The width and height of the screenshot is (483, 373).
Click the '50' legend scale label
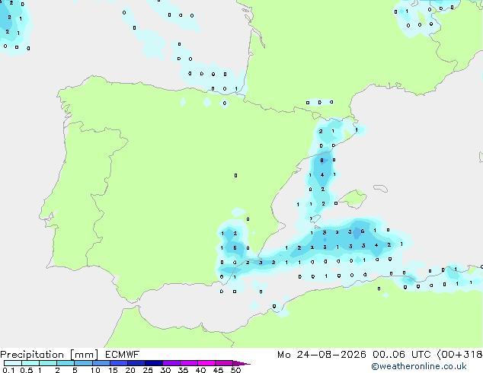tap(235, 370)
